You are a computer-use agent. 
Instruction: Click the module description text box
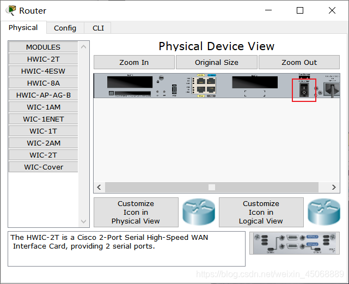coord(127,249)
